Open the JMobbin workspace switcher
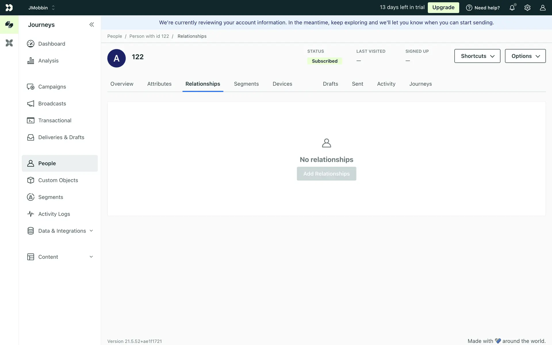 click(x=41, y=8)
